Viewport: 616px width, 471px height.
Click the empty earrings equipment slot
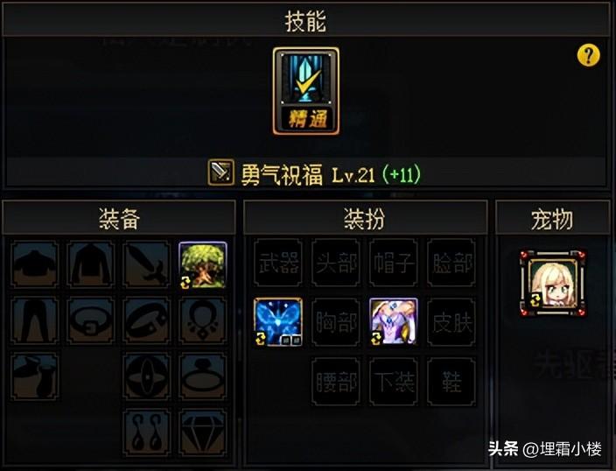(x=146, y=433)
